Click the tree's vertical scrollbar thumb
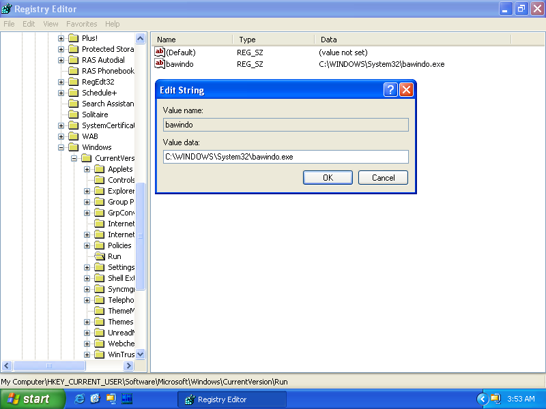Screen dimensions: 546x409 (x=141, y=236)
